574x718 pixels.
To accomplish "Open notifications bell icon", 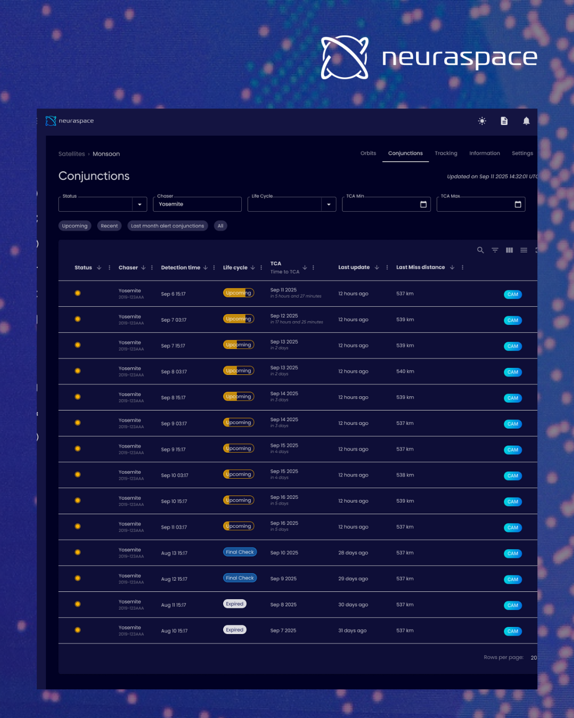I will (526, 121).
